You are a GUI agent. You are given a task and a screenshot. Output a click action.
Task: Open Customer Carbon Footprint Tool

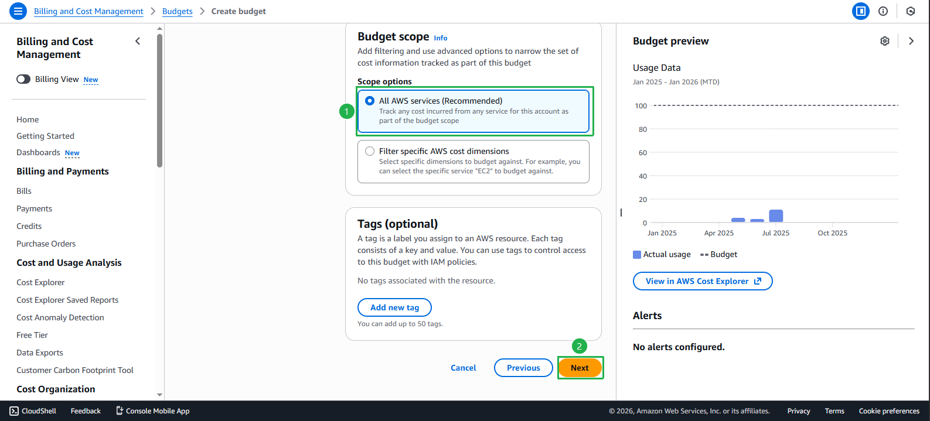(x=75, y=370)
